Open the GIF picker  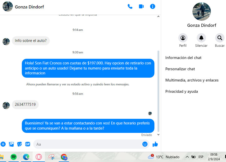[28, 144]
